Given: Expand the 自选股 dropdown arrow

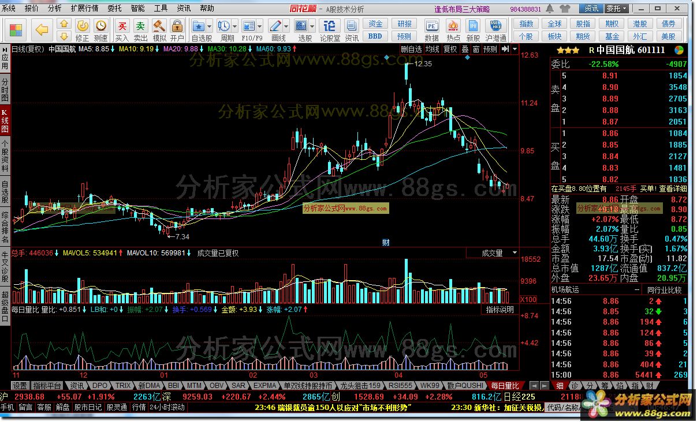Looking at the screenshot, I should [x=210, y=26].
